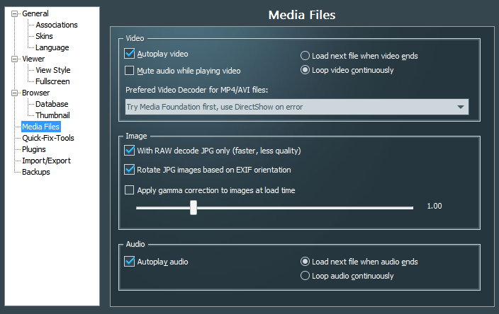Enable gamma correction at load time
The image size is (499, 314).
click(x=130, y=190)
